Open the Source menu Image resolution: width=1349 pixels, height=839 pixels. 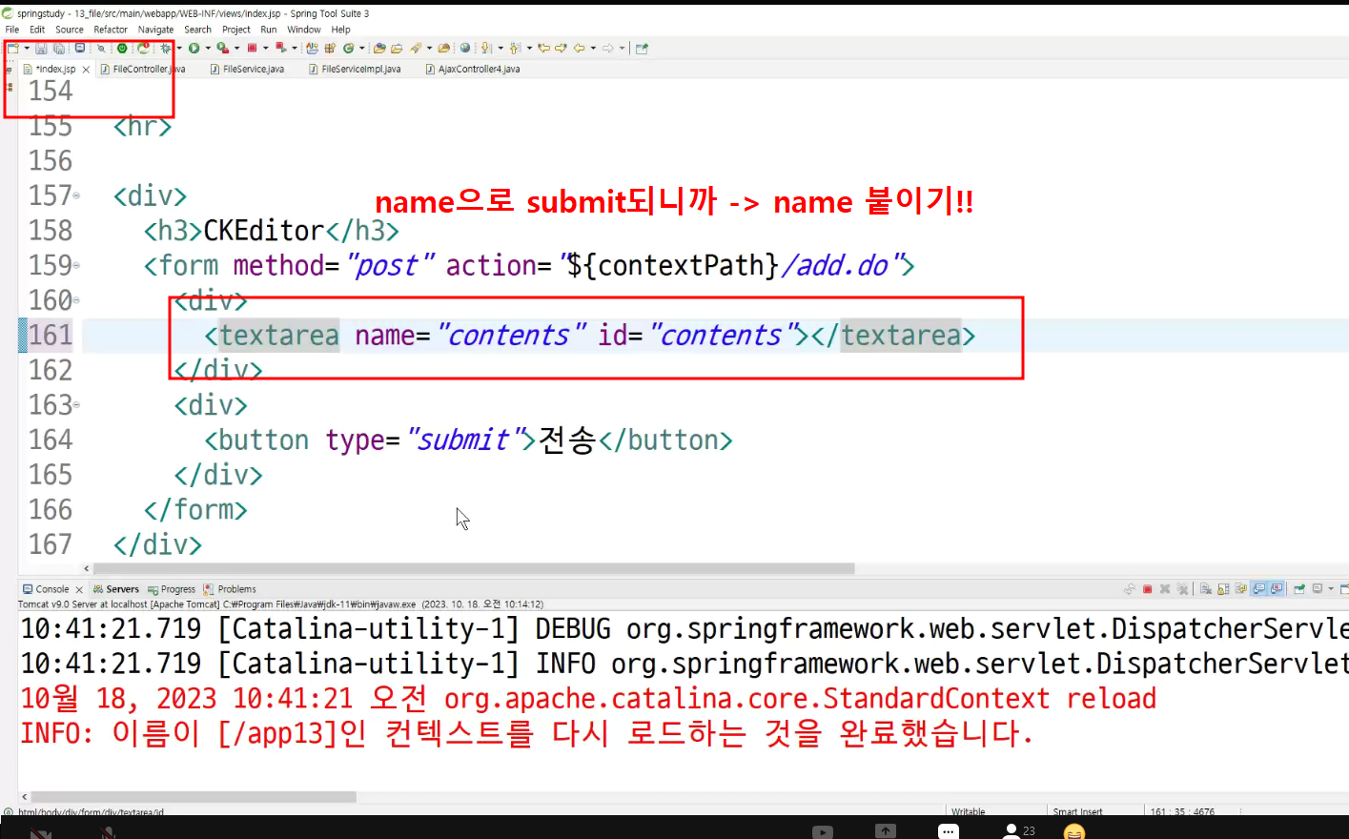click(70, 30)
